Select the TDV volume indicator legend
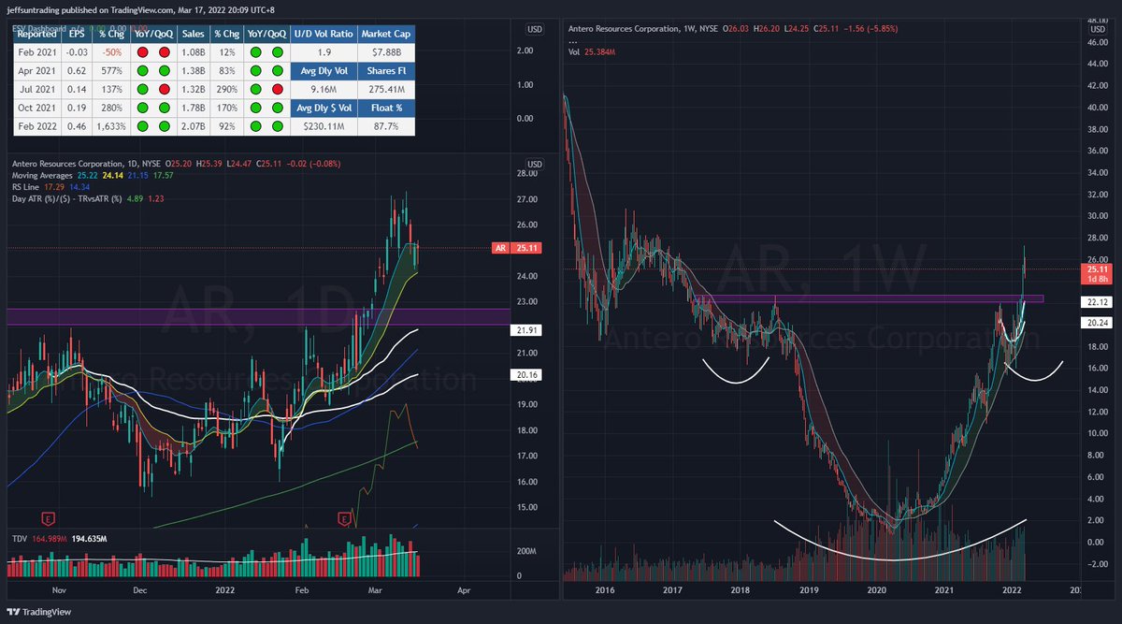 (20, 540)
